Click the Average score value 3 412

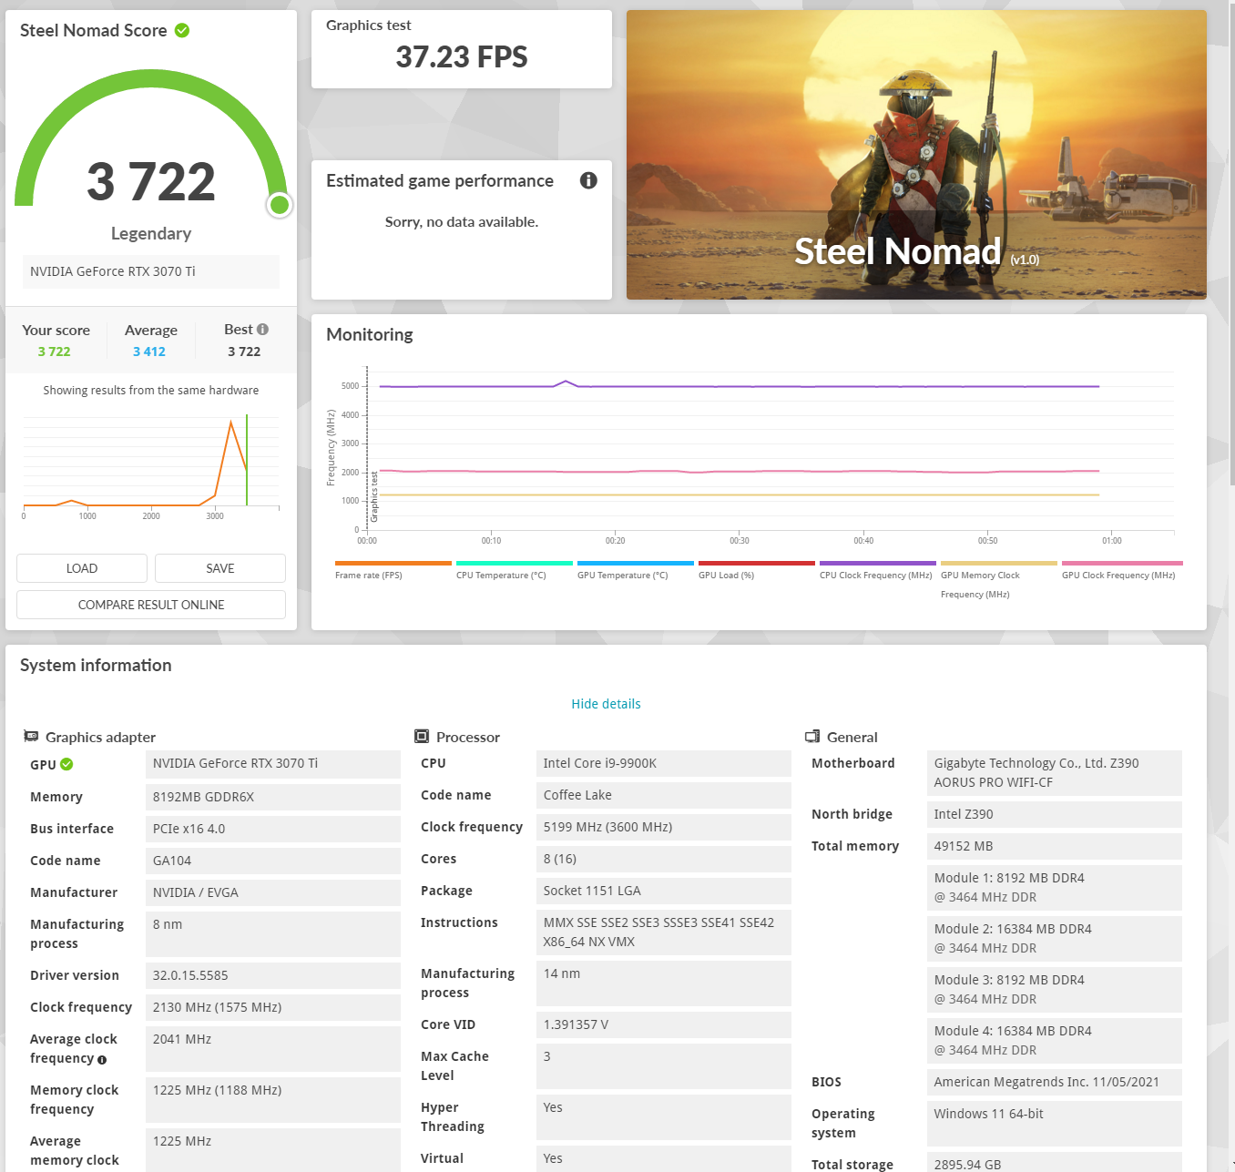coord(149,352)
